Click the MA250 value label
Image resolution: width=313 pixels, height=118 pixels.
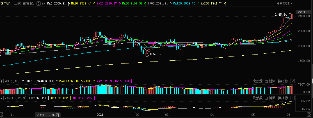pyautogui.click(x=209, y=4)
